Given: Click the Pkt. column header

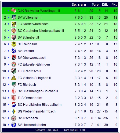Looking at the screenshot, I should pos(114,5).
